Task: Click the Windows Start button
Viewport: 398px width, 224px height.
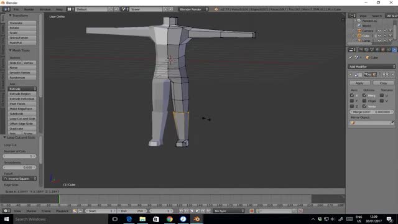Action: click(6, 219)
